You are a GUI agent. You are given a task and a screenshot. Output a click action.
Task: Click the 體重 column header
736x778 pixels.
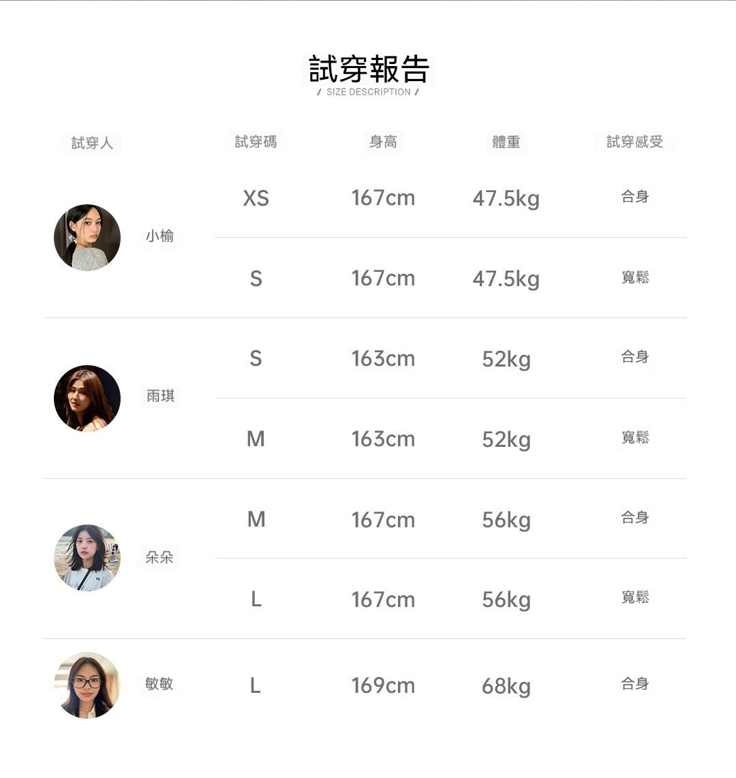(x=506, y=142)
